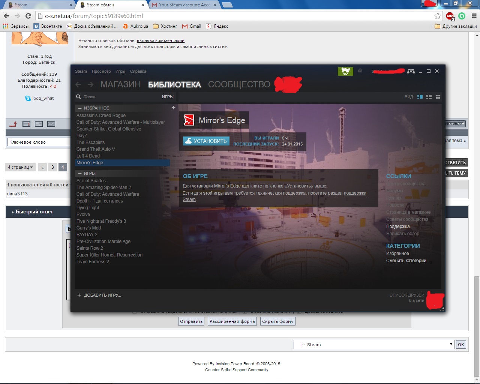Click the Skype icon next to lbdq_what
Viewport: 480px width, 384px height.
[28, 98]
